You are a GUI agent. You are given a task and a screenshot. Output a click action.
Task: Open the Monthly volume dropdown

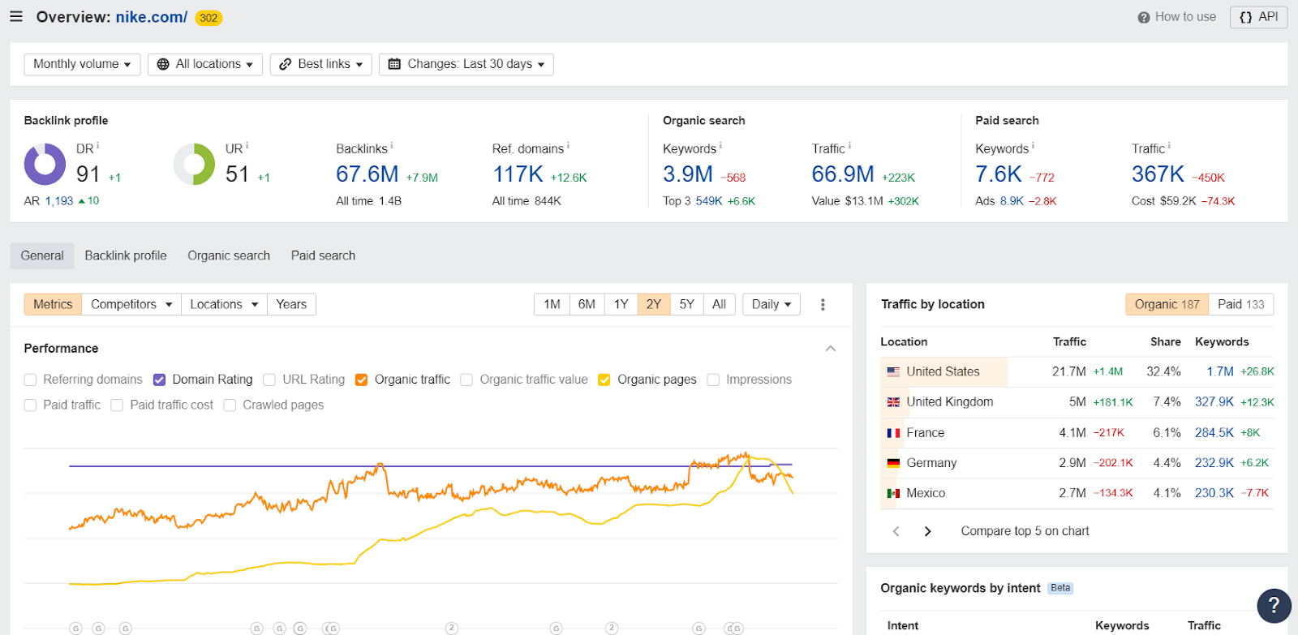(x=82, y=64)
